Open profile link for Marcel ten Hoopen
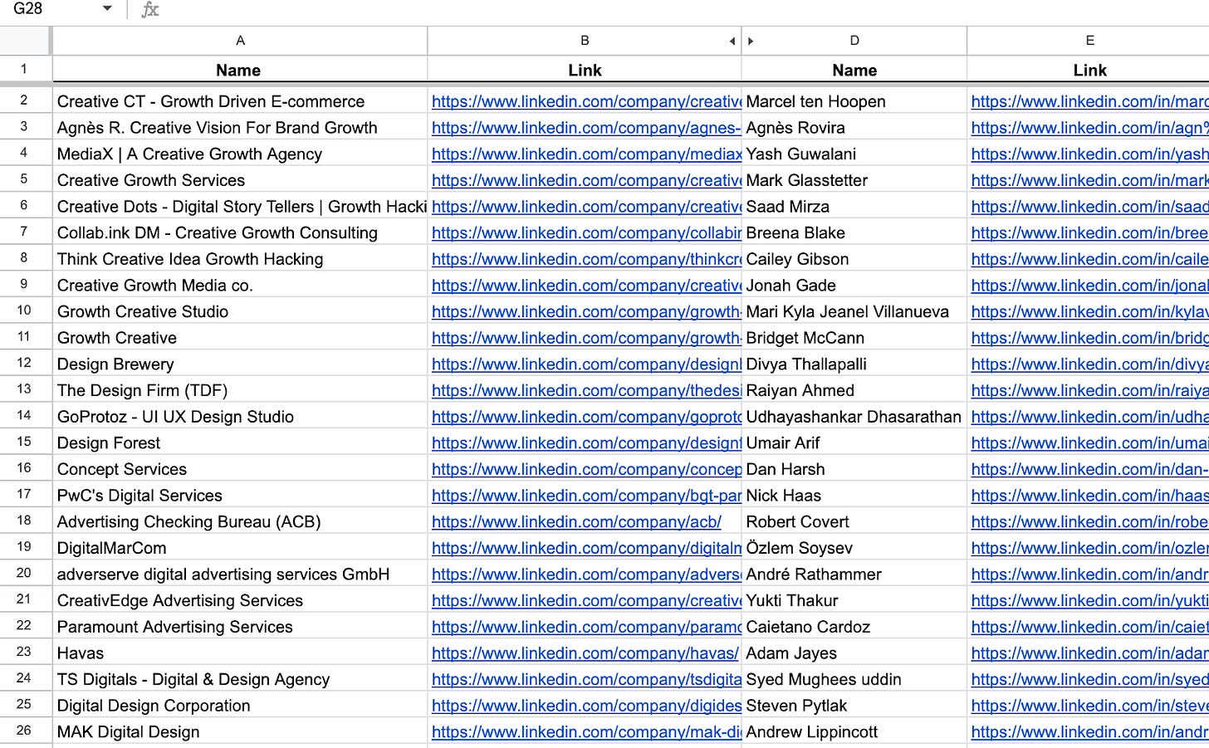Image resolution: width=1209 pixels, height=748 pixels. tap(1089, 101)
